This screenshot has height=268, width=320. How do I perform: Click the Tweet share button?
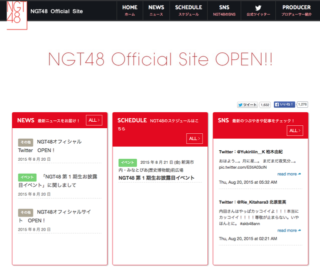click(247, 105)
